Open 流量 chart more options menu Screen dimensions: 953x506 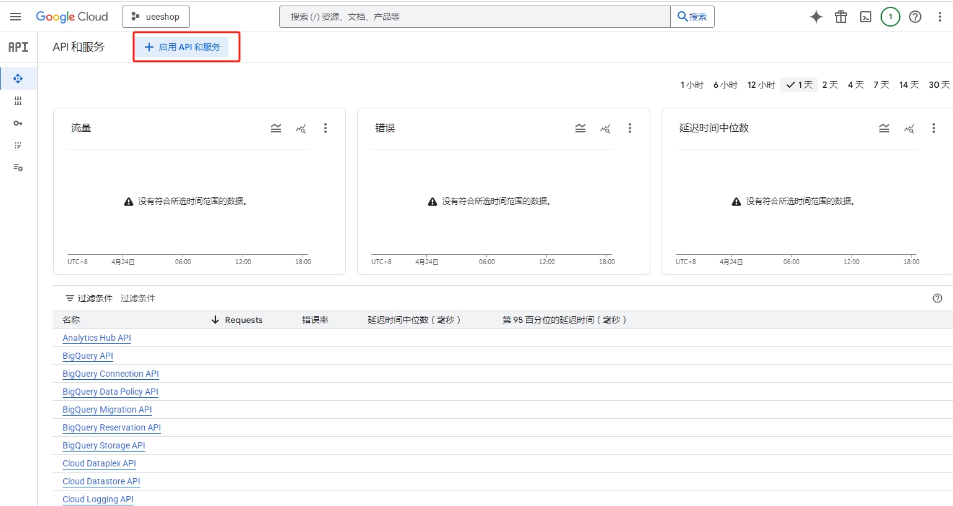(x=326, y=128)
